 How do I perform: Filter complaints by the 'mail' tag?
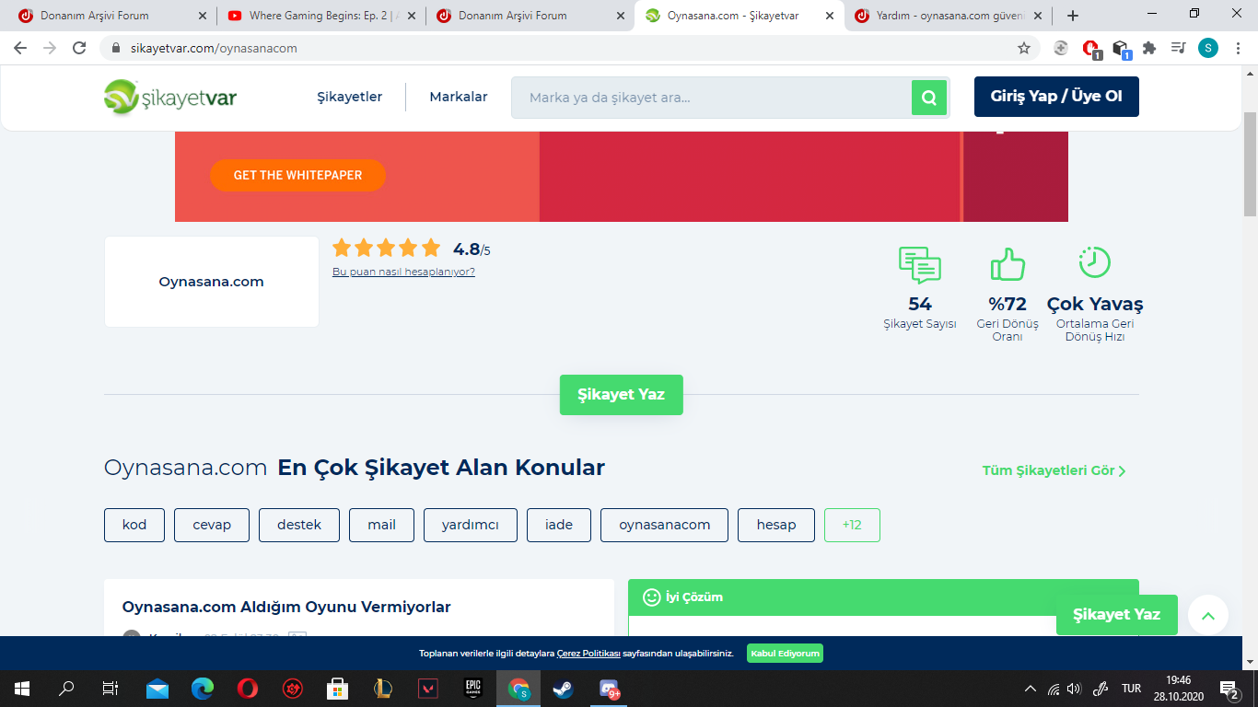(382, 525)
